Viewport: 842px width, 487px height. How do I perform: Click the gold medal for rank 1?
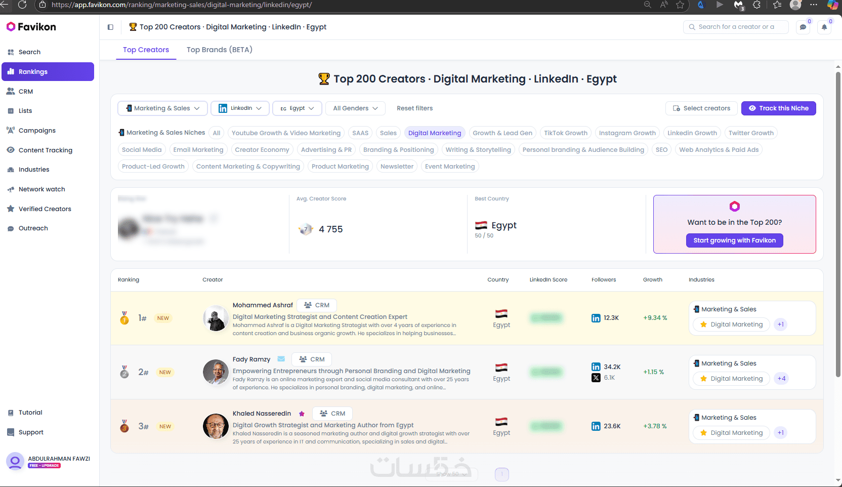pos(124,318)
